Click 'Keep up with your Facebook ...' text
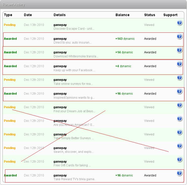187x185 pixels. 74,70
